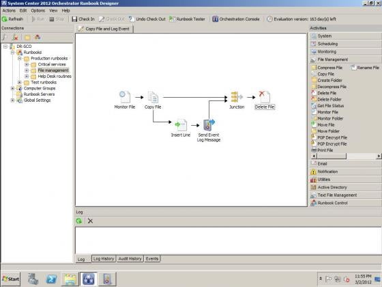Click Compress File in activities list

point(327,68)
